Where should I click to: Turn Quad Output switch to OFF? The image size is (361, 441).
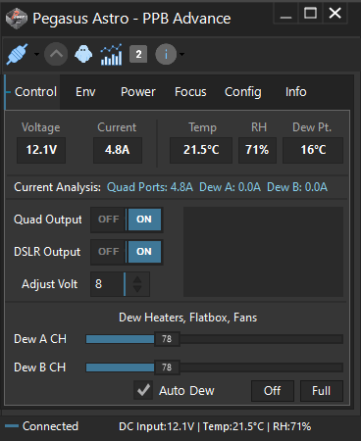(108, 220)
